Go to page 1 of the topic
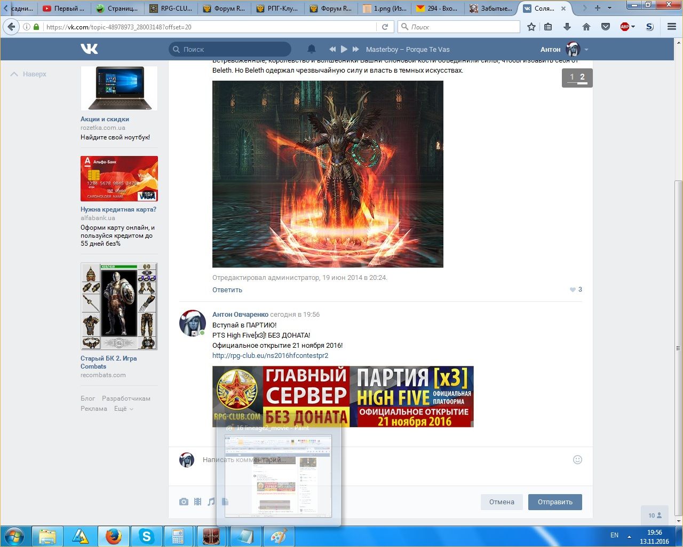683x547 pixels. tap(571, 77)
